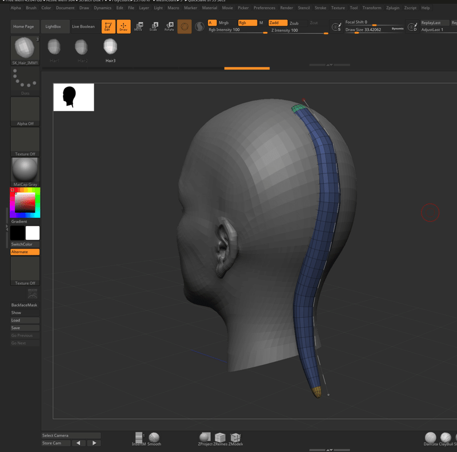Open the Tool menu
The height and width of the screenshot is (452, 457).
click(x=354, y=8)
